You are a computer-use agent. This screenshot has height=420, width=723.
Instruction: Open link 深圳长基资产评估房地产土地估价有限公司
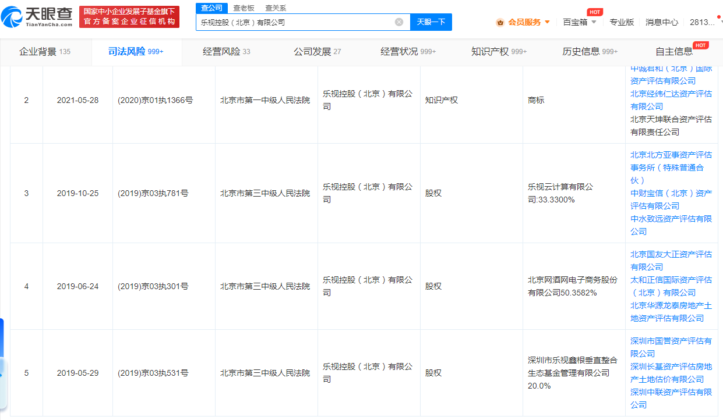coord(671,373)
